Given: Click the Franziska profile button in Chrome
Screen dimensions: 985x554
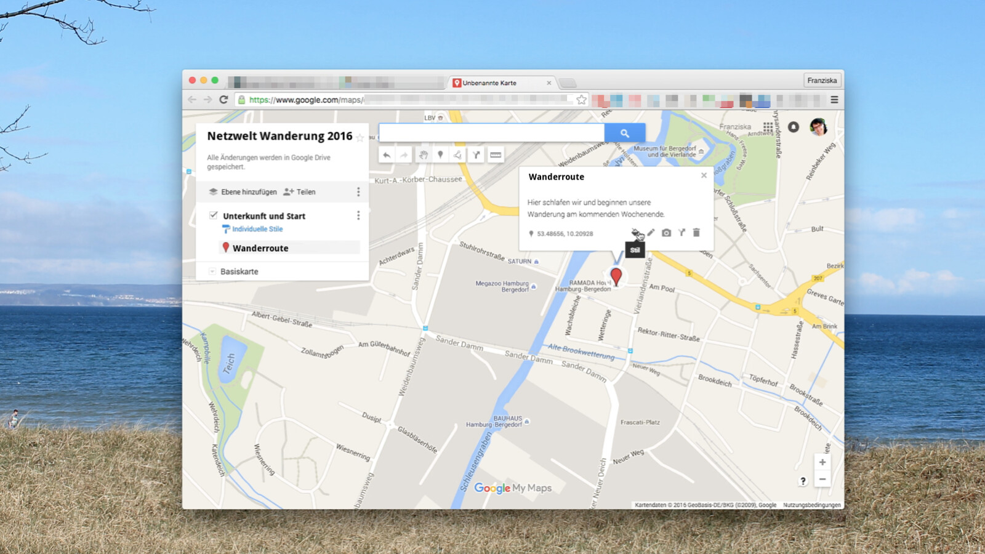Looking at the screenshot, I should click(822, 81).
